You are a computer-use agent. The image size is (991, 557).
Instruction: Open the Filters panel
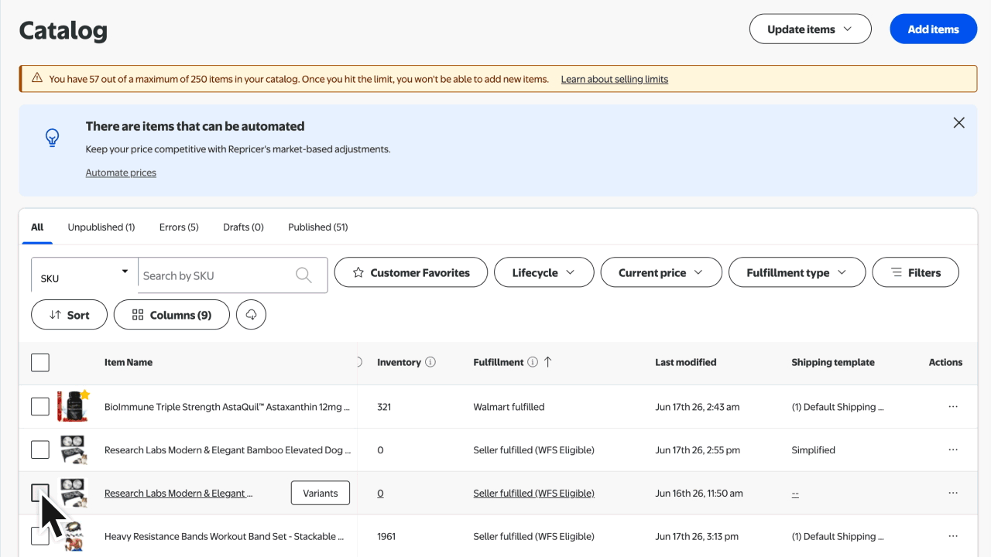[915, 272]
